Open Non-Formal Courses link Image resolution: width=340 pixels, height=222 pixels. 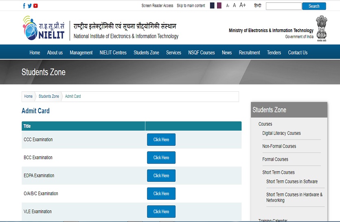point(279,147)
